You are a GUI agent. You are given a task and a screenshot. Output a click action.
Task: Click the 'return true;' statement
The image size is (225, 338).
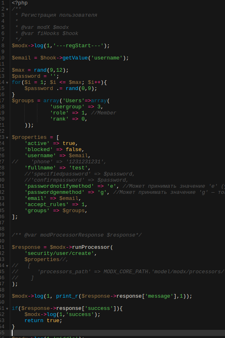(43, 320)
